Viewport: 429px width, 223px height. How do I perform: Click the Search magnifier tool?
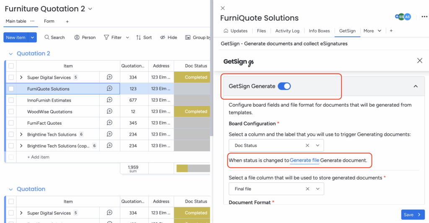(x=54, y=37)
